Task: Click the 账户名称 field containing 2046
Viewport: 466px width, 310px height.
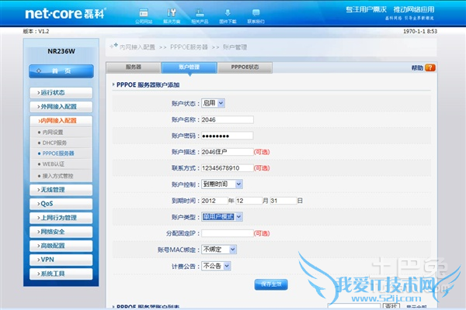Action: click(228, 120)
